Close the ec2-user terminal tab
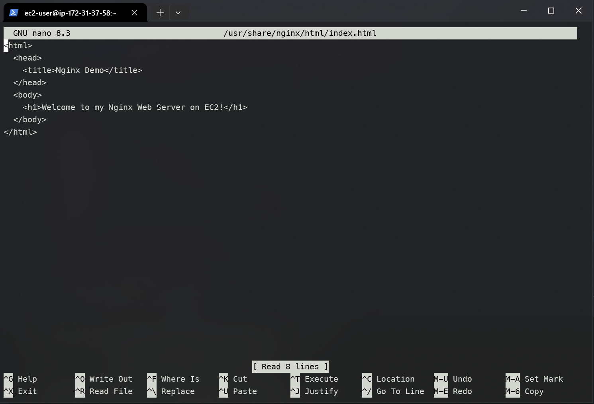 [135, 13]
